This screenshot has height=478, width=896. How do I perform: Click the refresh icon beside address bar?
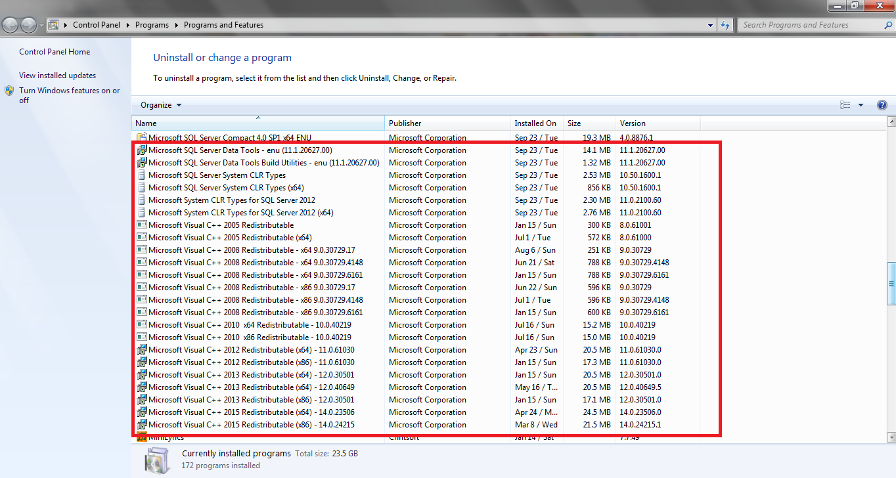click(x=725, y=25)
